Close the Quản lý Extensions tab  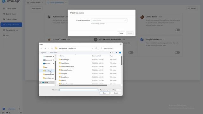66,3
